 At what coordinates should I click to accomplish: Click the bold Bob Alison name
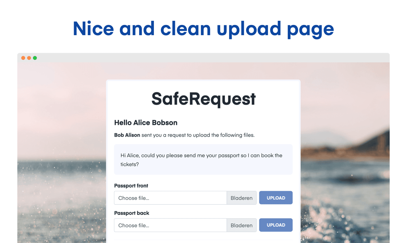click(x=127, y=135)
